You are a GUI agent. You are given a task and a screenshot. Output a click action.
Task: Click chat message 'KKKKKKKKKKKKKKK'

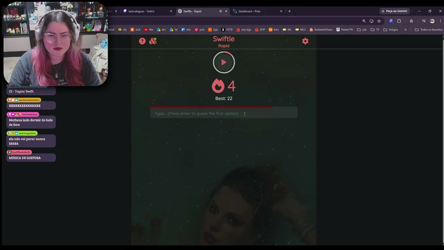(x=25, y=106)
